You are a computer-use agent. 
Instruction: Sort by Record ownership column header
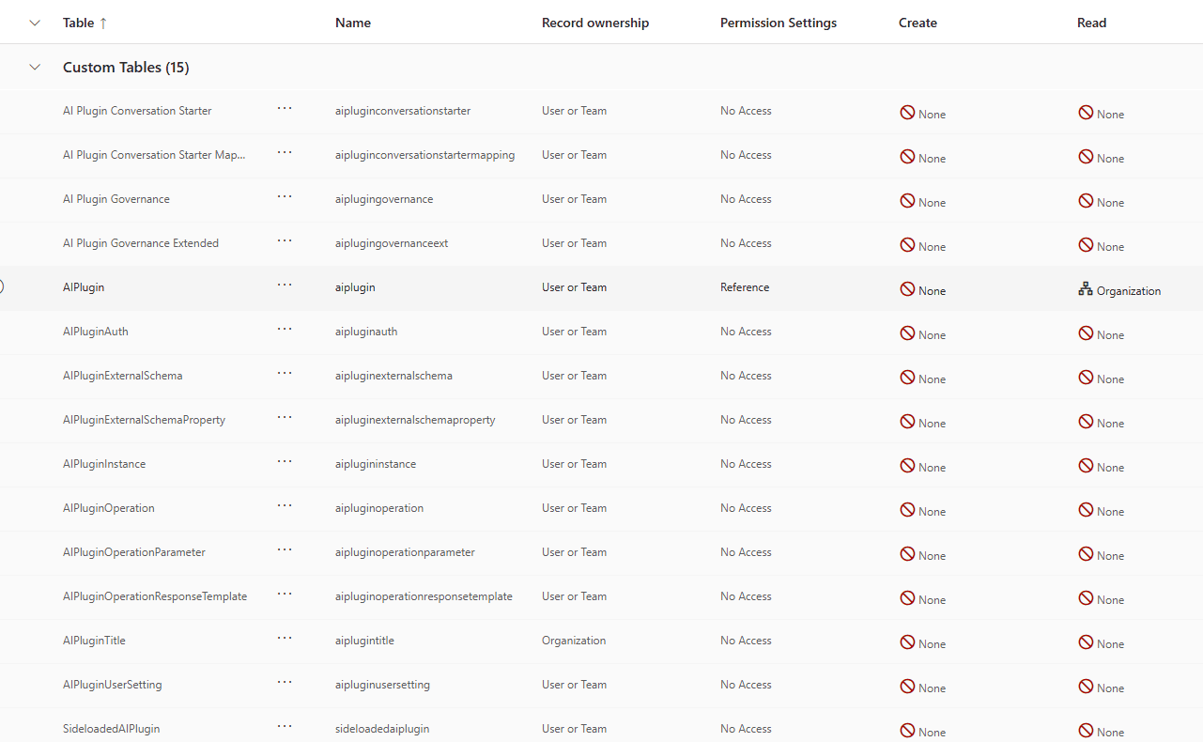594,23
